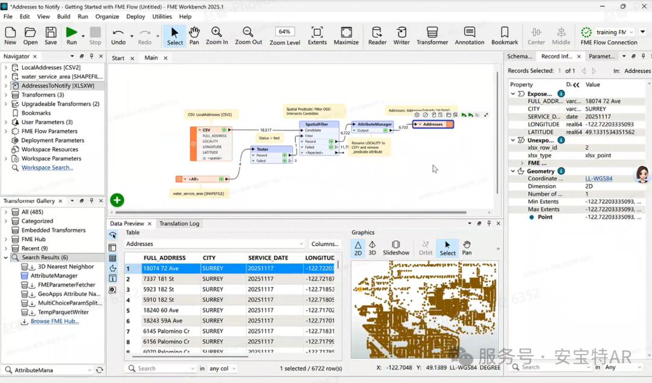Click the FULL_ADDRESS column header

coord(165,258)
